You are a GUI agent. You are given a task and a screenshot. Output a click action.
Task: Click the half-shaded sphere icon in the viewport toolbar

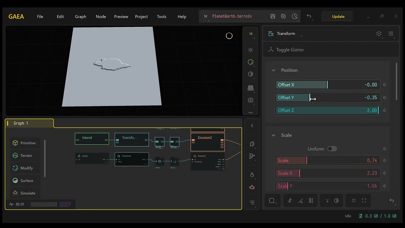click(x=251, y=74)
